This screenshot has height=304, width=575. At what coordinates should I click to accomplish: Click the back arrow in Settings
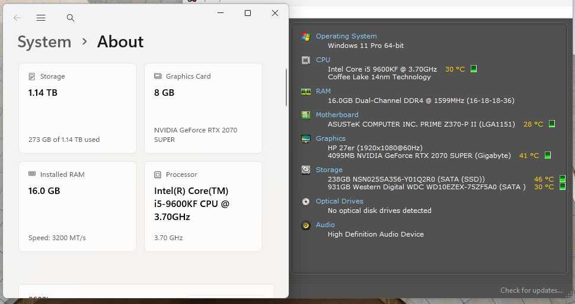pos(17,18)
